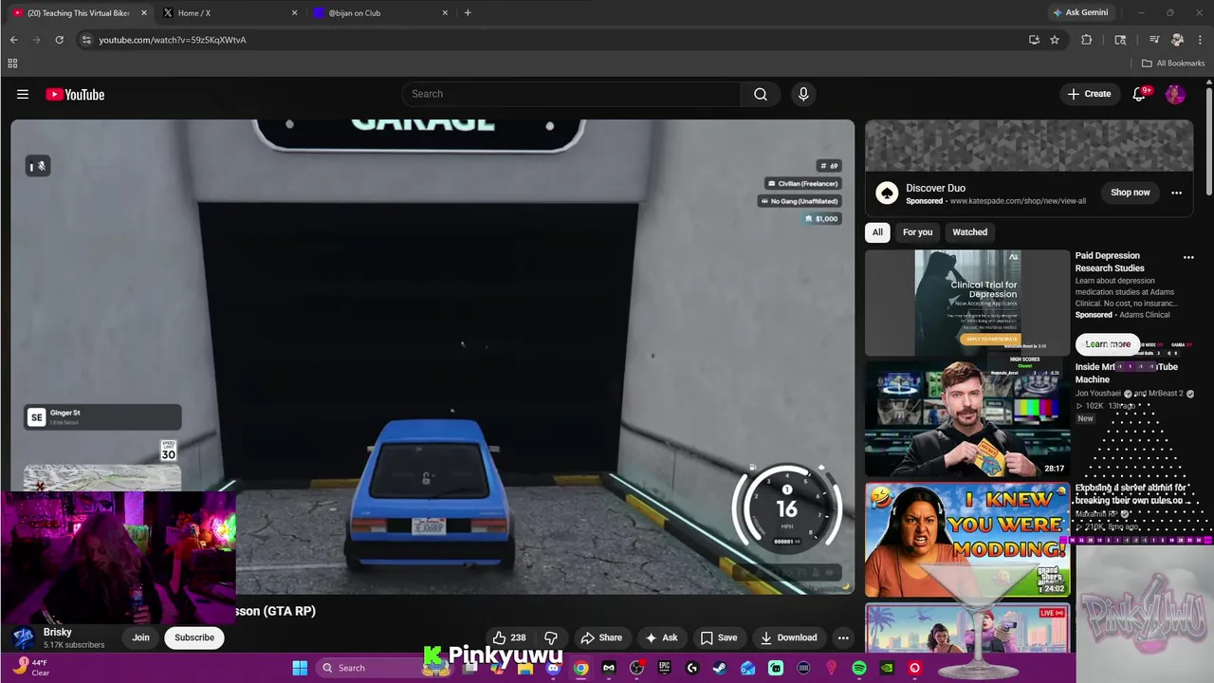Screen dimensions: 1214x683
Task: Open the MrBeast video thumbnail
Action: pos(967,419)
